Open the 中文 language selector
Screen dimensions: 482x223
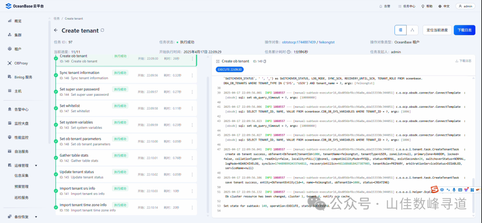[444, 6]
